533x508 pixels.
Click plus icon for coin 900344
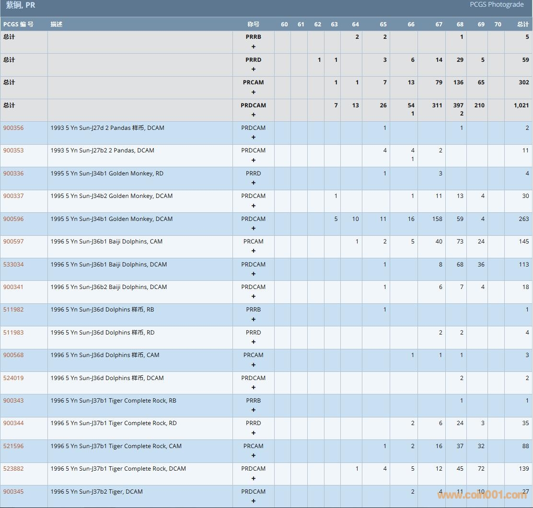click(254, 433)
